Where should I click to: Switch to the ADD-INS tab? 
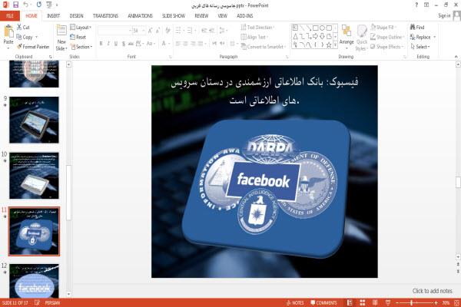click(244, 16)
